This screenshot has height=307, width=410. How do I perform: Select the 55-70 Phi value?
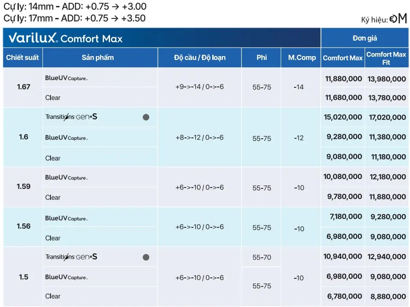[x=261, y=257]
